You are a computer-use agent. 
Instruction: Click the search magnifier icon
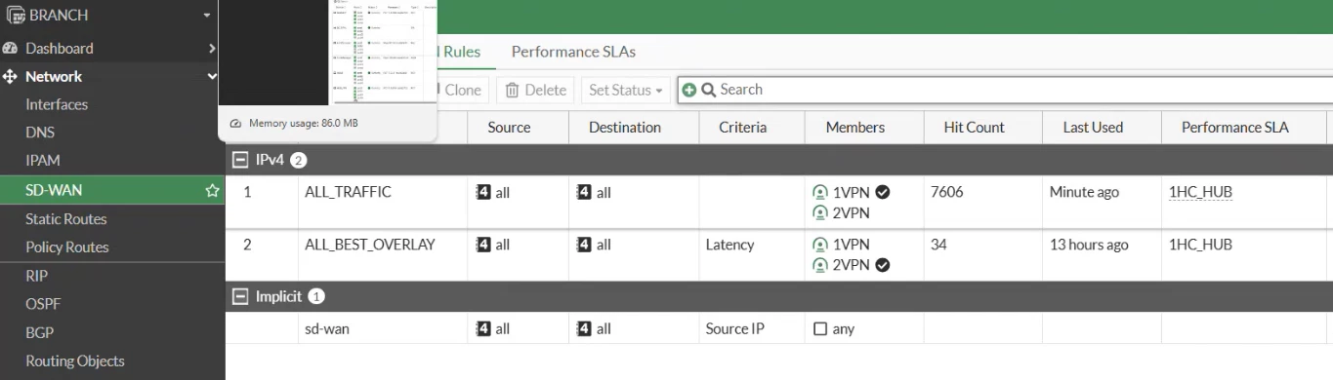click(x=708, y=90)
